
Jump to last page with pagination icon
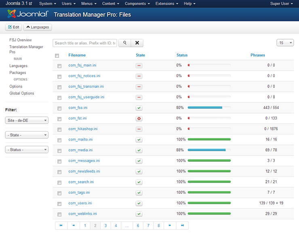click(x=182, y=226)
